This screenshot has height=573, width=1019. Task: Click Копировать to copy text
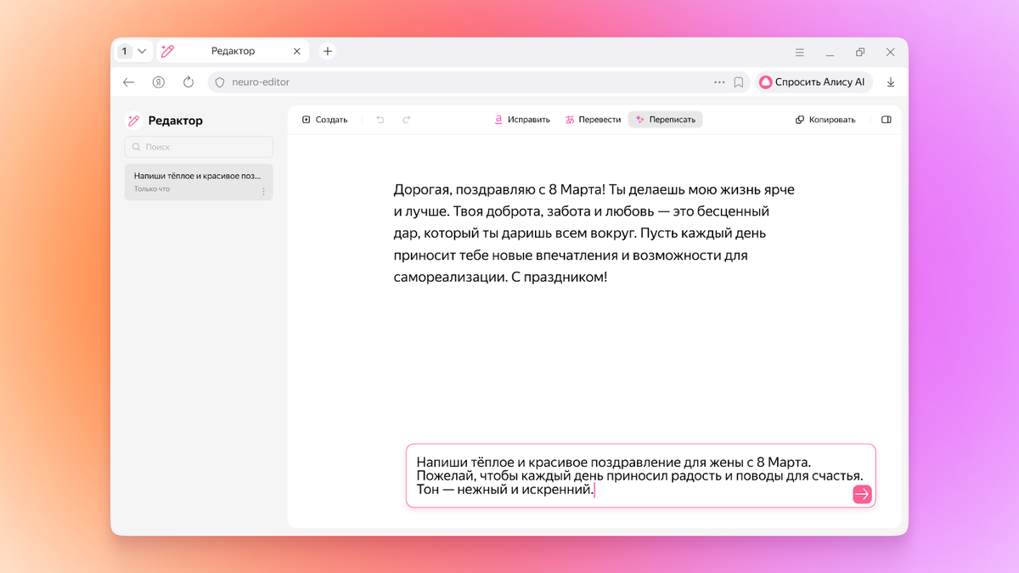click(825, 120)
